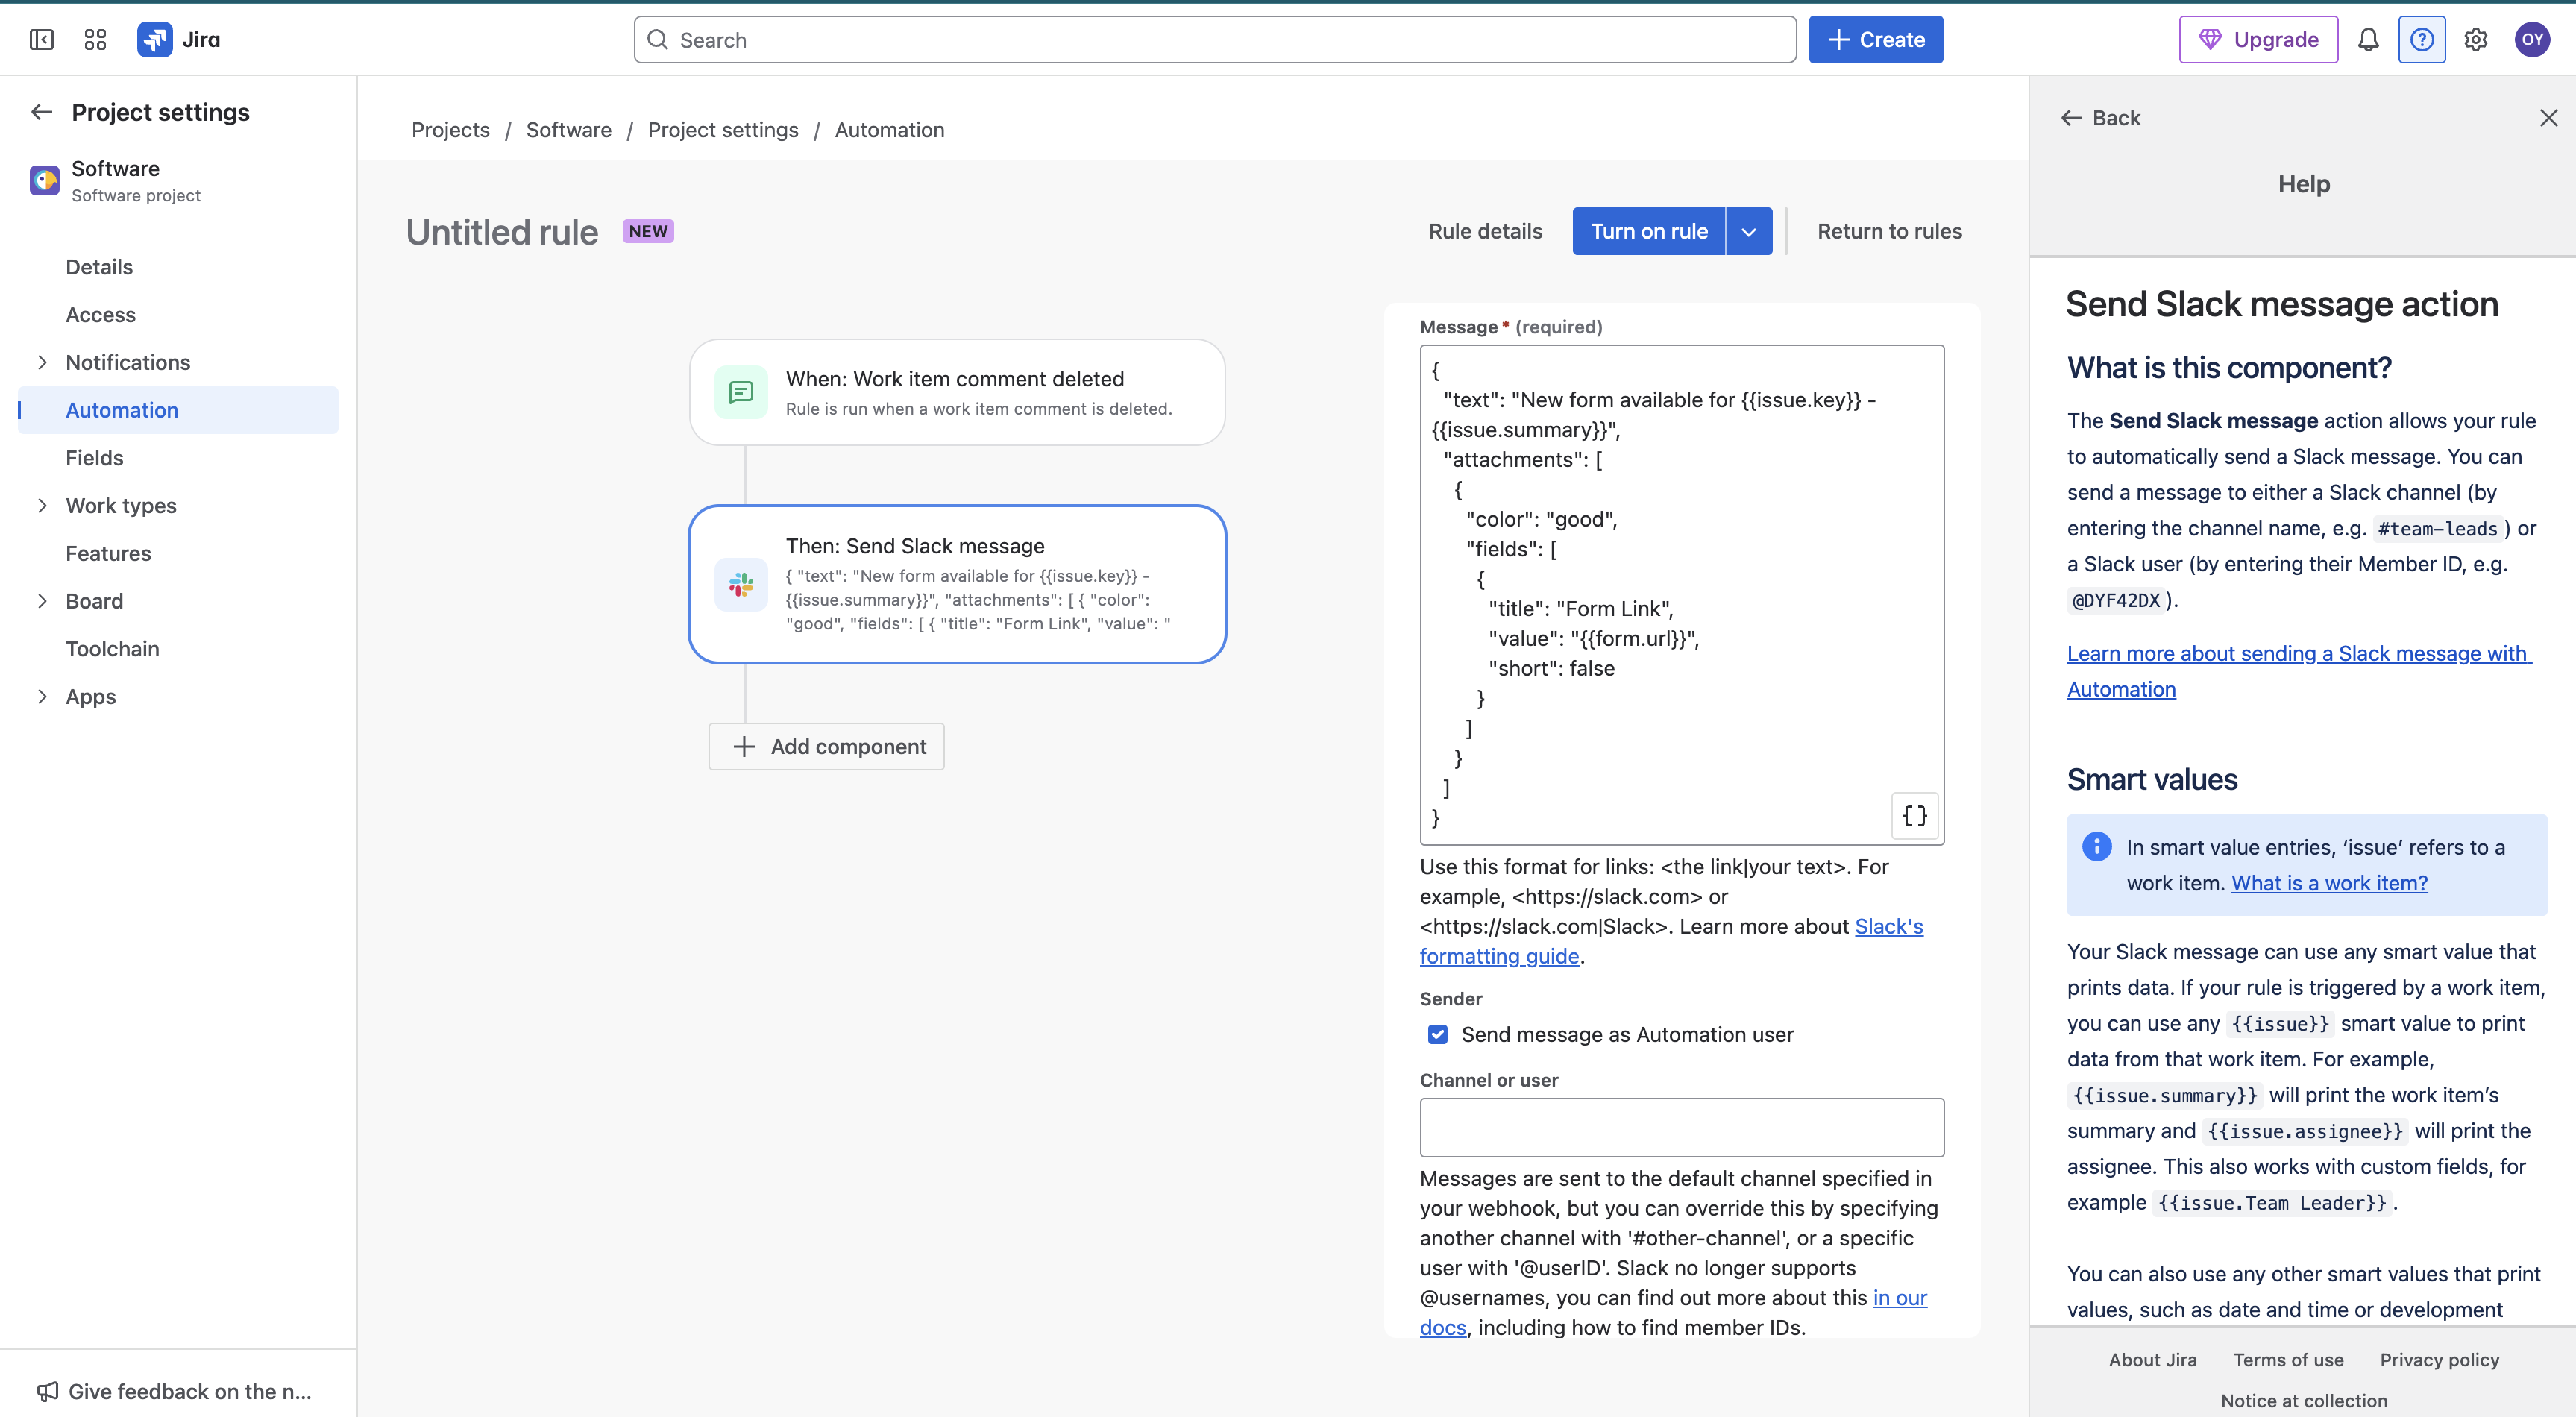Click the Jira logo icon
The height and width of the screenshot is (1417, 2576).
[155, 39]
